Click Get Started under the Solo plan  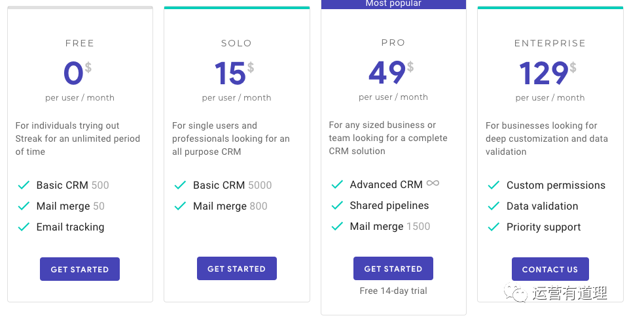click(237, 268)
